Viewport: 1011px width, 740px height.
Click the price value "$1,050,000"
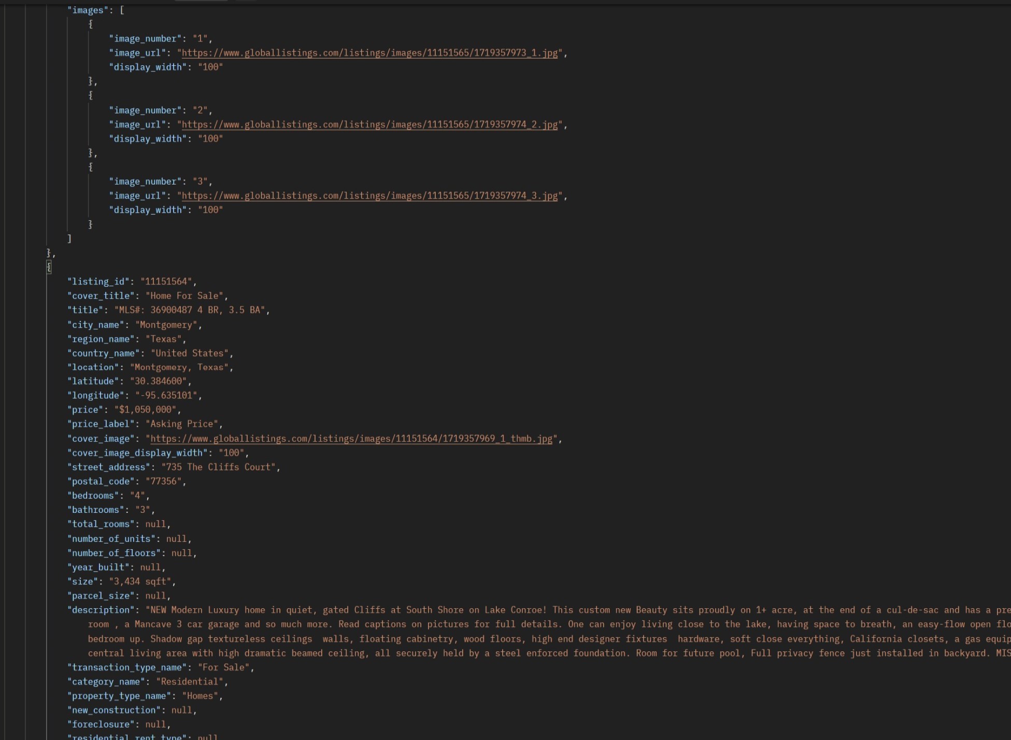[145, 410]
